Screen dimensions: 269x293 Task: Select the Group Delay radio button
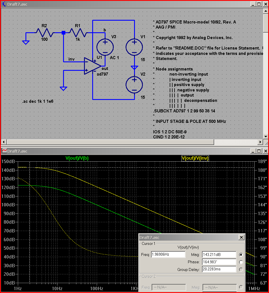point(241,270)
